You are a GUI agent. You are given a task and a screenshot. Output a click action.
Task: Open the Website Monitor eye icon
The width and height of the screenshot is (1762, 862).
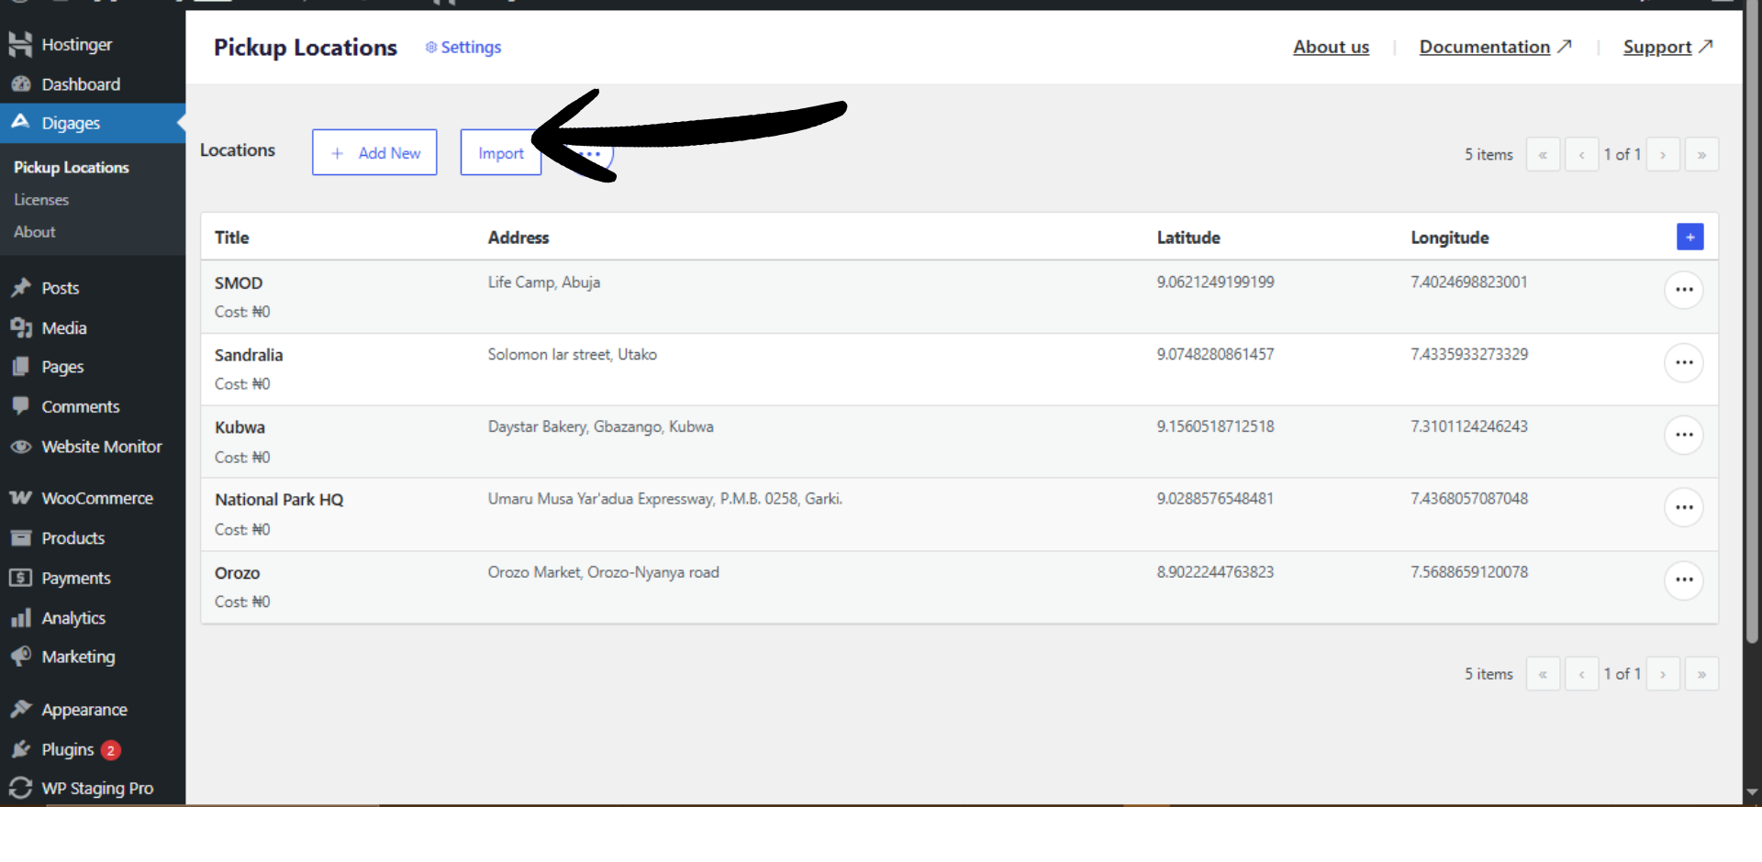point(20,447)
